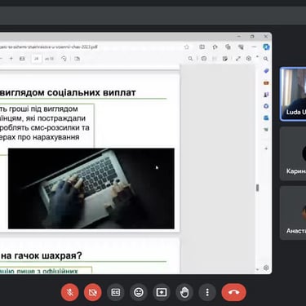This screenshot has width=306, height=306.
Task: Rotate the PDF page
Action: (64, 59)
